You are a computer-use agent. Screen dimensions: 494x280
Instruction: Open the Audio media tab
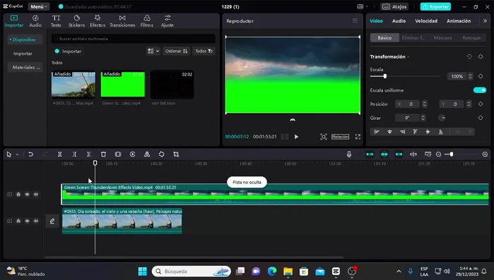point(35,21)
